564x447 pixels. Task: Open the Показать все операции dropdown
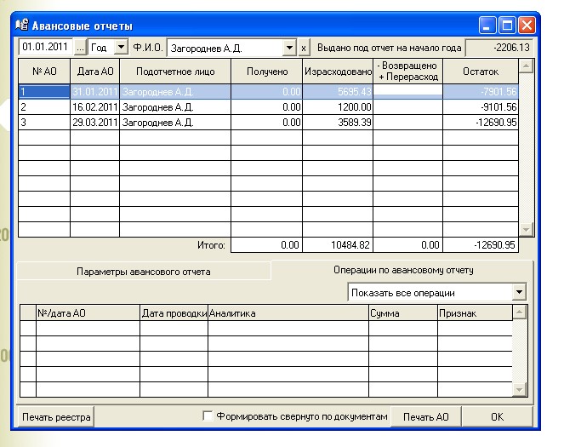(x=520, y=292)
